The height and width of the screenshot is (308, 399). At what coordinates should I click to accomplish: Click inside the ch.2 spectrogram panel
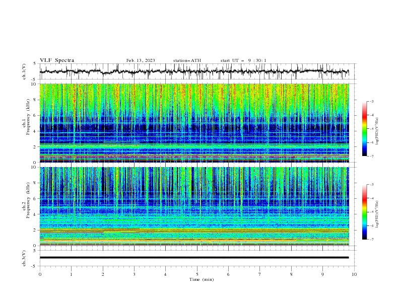tap(194, 206)
